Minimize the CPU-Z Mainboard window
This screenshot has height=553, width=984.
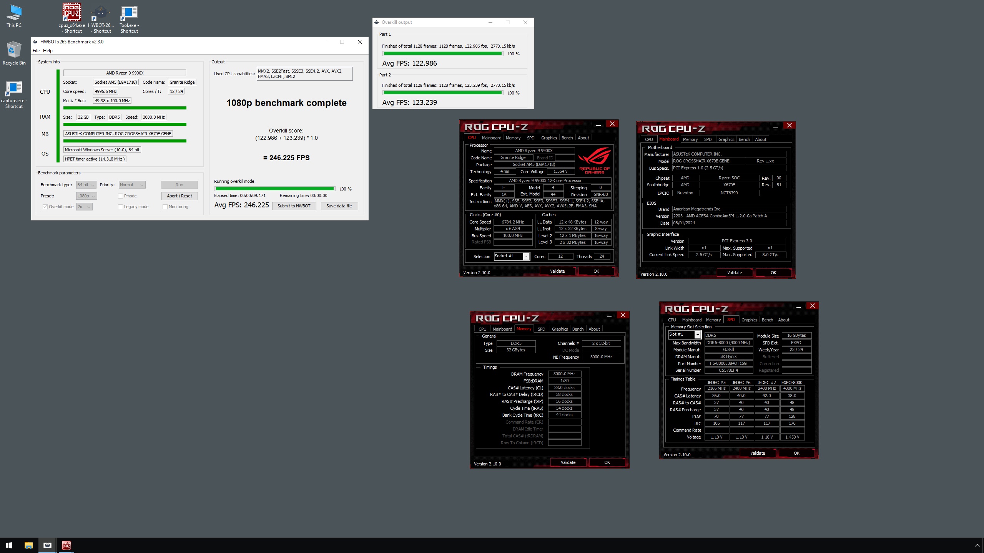pos(775,126)
